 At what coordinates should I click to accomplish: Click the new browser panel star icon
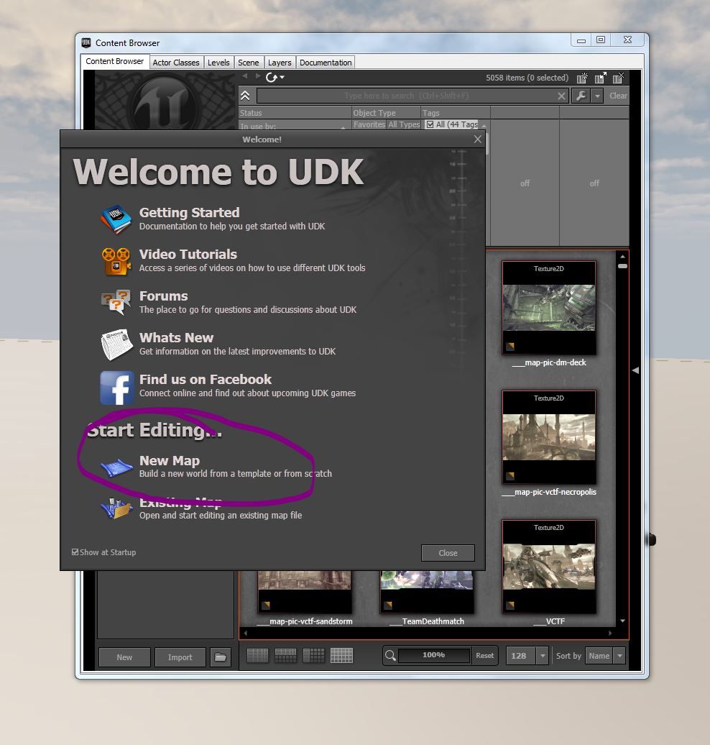(x=582, y=78)
